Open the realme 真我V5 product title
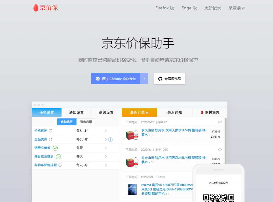 coord(167,189)
